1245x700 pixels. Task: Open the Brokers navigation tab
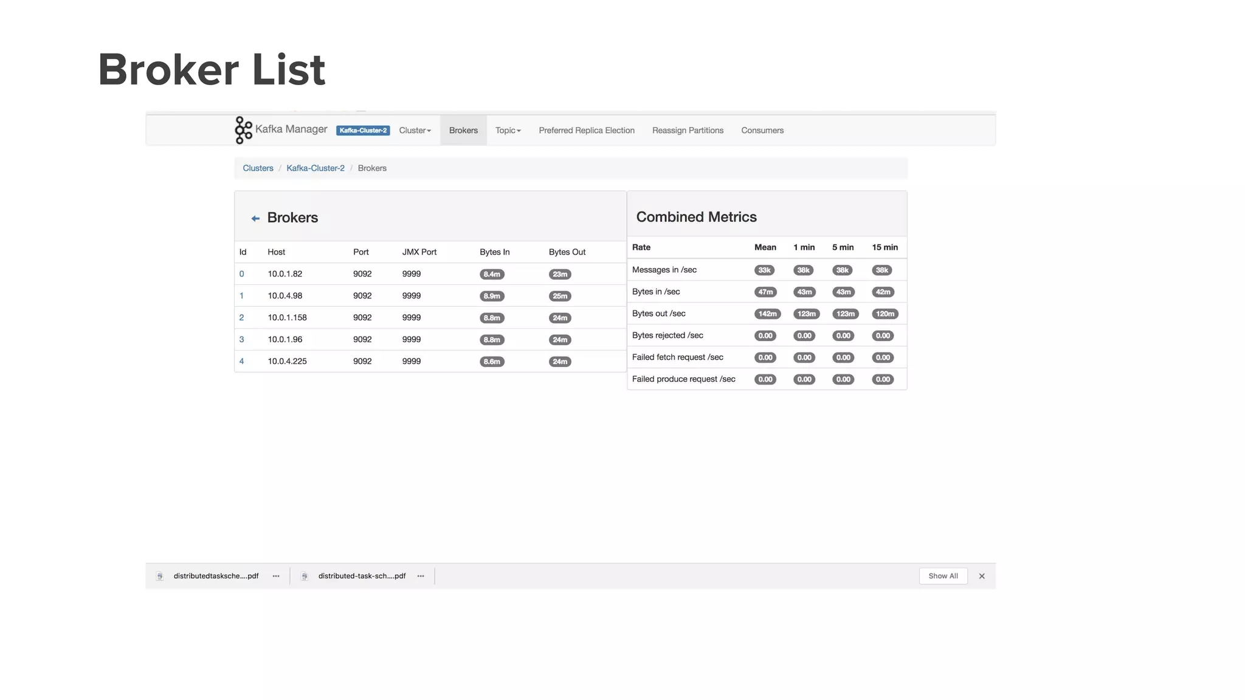pos(463,131)
